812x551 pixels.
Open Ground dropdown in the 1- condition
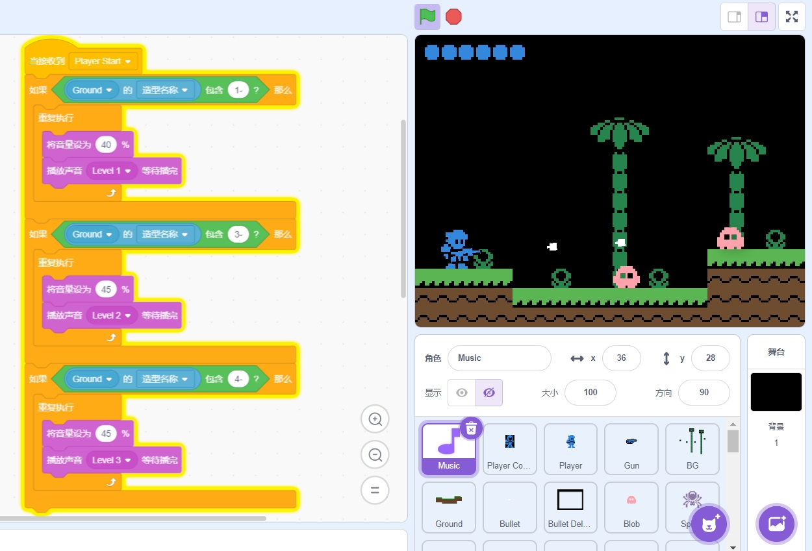92,90
